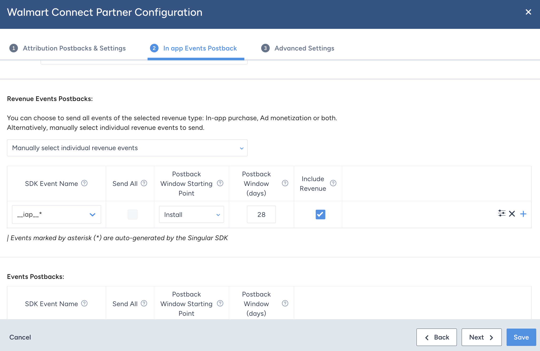Image resolution: width=540 pixels, height=351 pixels.
Task: Show help for Events Postbacks Window Starting Point
Action: pos(220,303)
